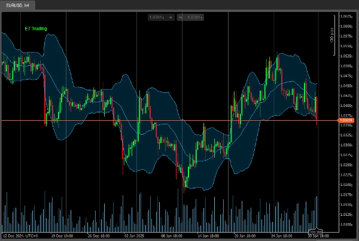Click the right quick-trade price button
The height and width of the screenshot is (241, 359).
190,17
